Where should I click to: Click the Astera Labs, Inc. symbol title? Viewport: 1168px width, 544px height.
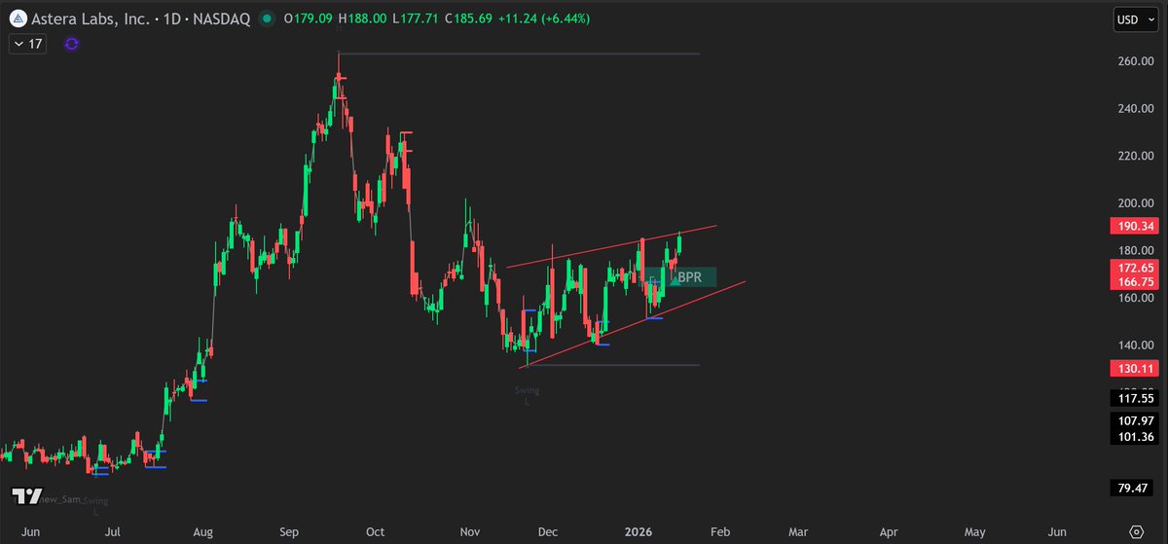pyautogui.click(x=91, y=18)
